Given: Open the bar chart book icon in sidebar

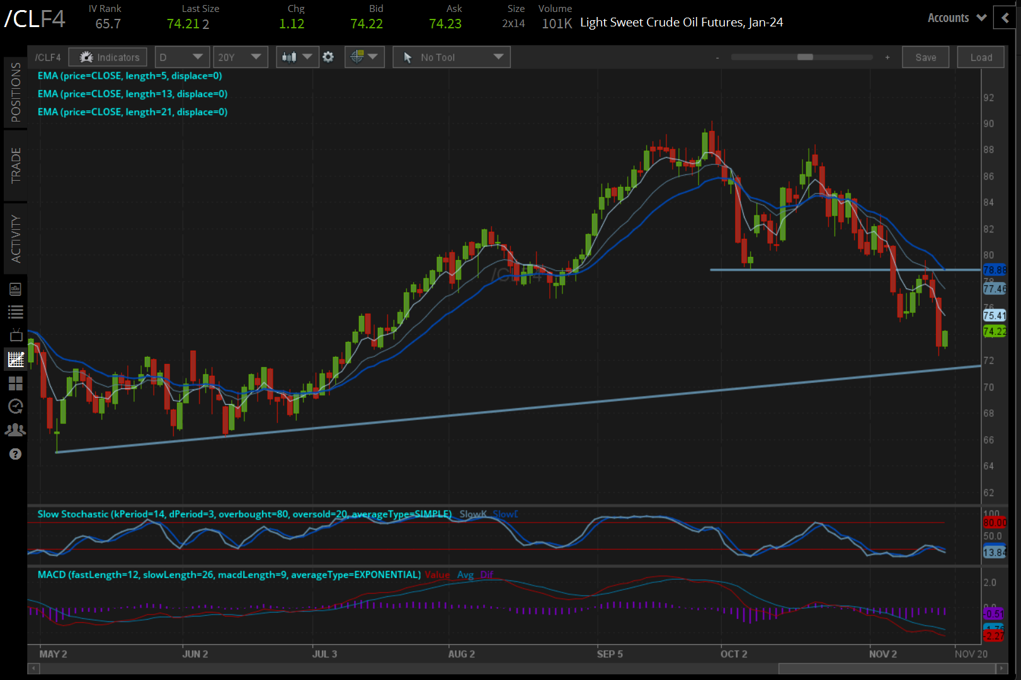Looking at the screenshot, I should click(15, 289).
